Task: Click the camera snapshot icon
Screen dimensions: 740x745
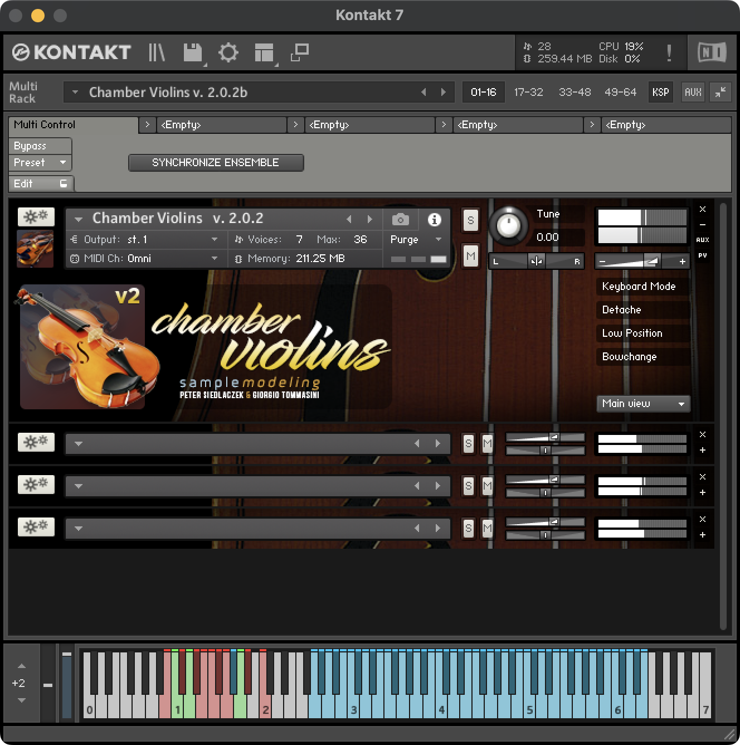Action: pyautogui.click(x=400, y=219)
